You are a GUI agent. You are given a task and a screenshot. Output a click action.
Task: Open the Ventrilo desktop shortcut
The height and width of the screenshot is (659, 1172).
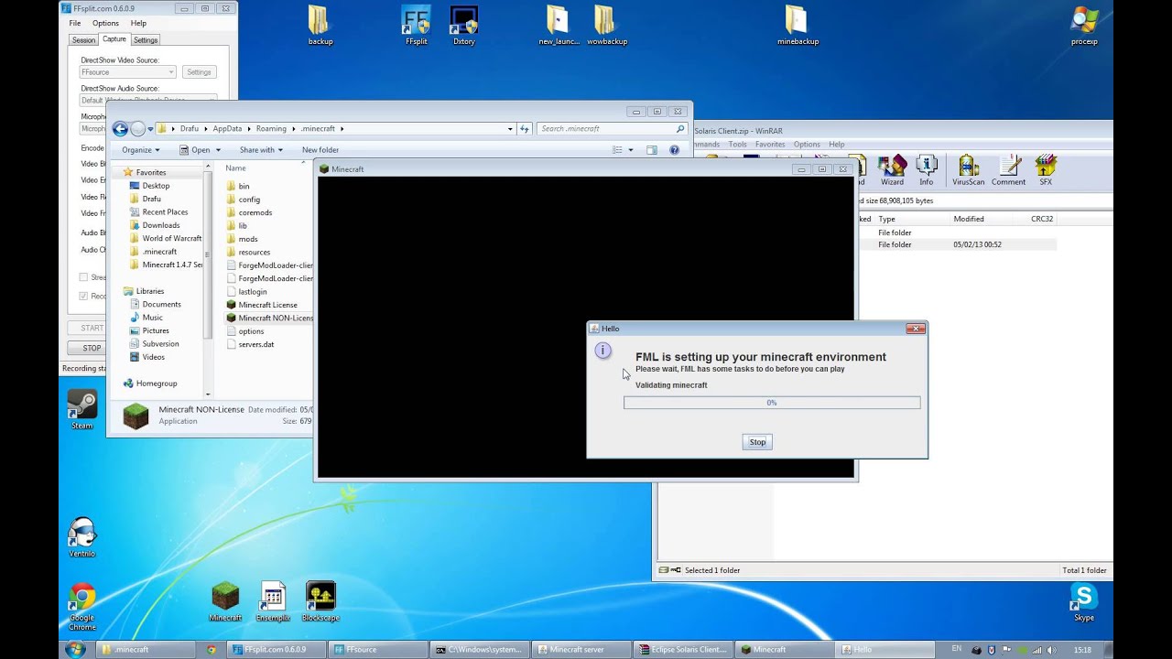(81, 537)
